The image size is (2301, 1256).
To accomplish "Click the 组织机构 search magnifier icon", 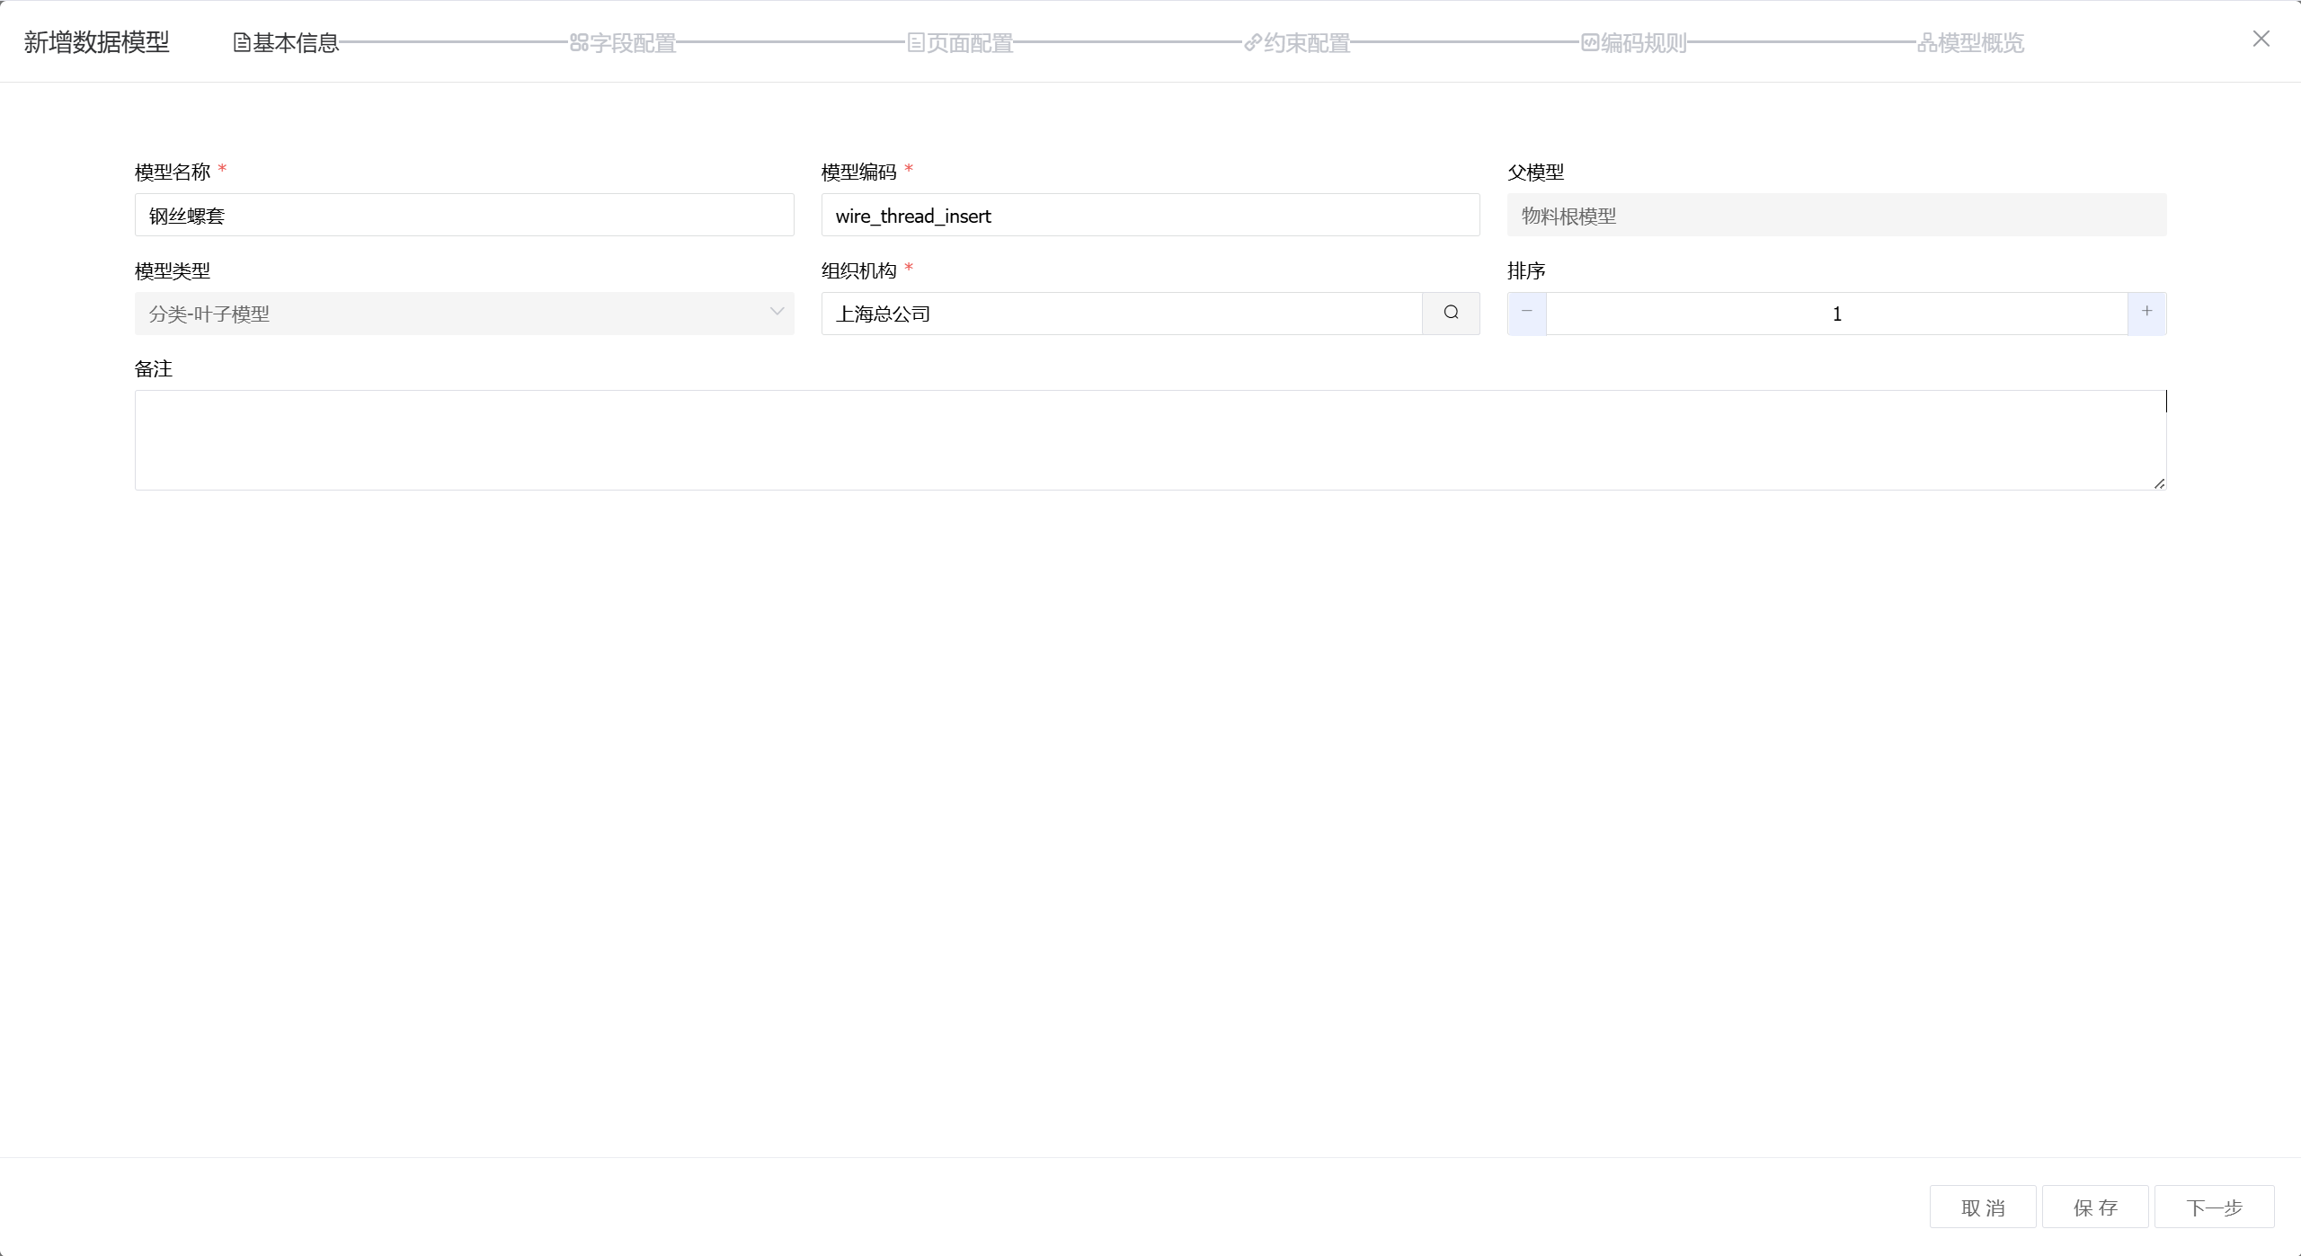I will pyautogui.click(x=1451, y=313).
